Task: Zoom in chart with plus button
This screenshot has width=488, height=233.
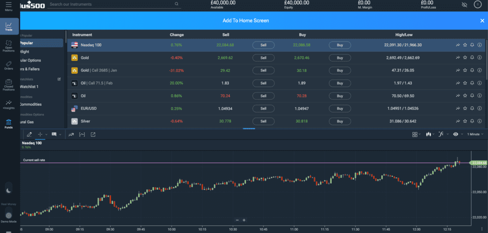Action: pos(244,220)
